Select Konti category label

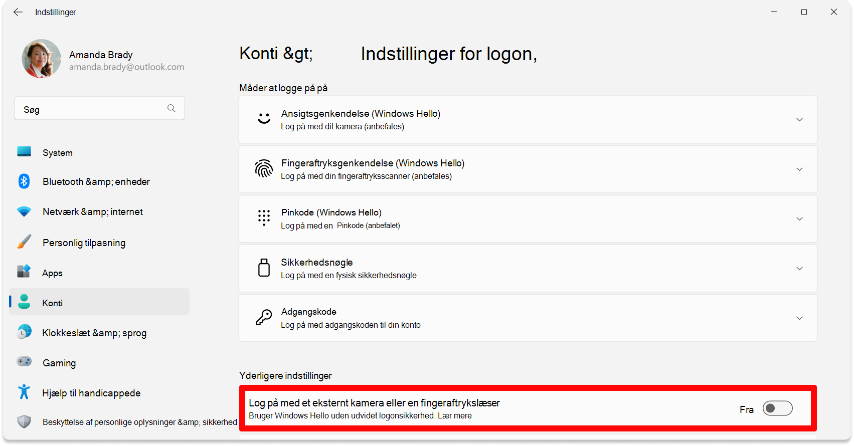pos(52,303)
